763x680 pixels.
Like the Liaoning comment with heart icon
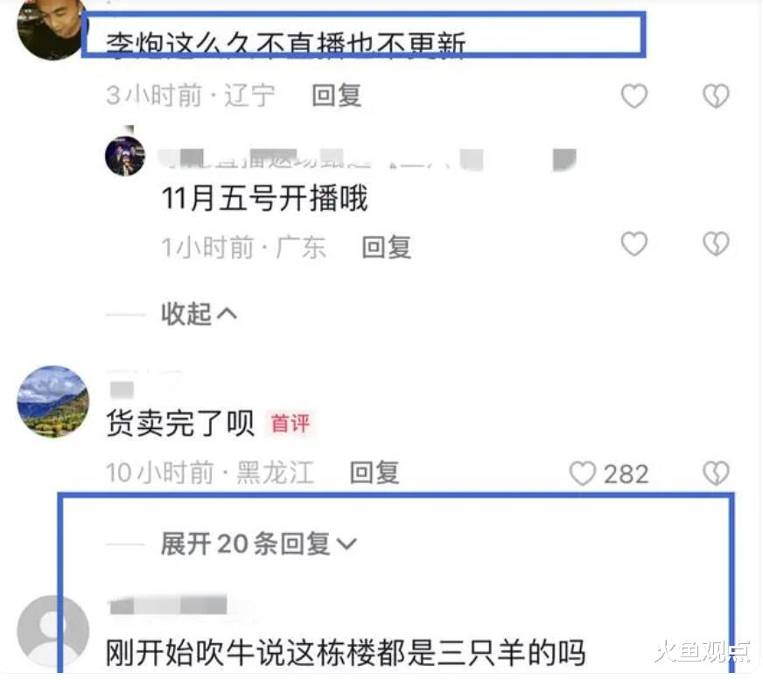[x=634, y=96]
